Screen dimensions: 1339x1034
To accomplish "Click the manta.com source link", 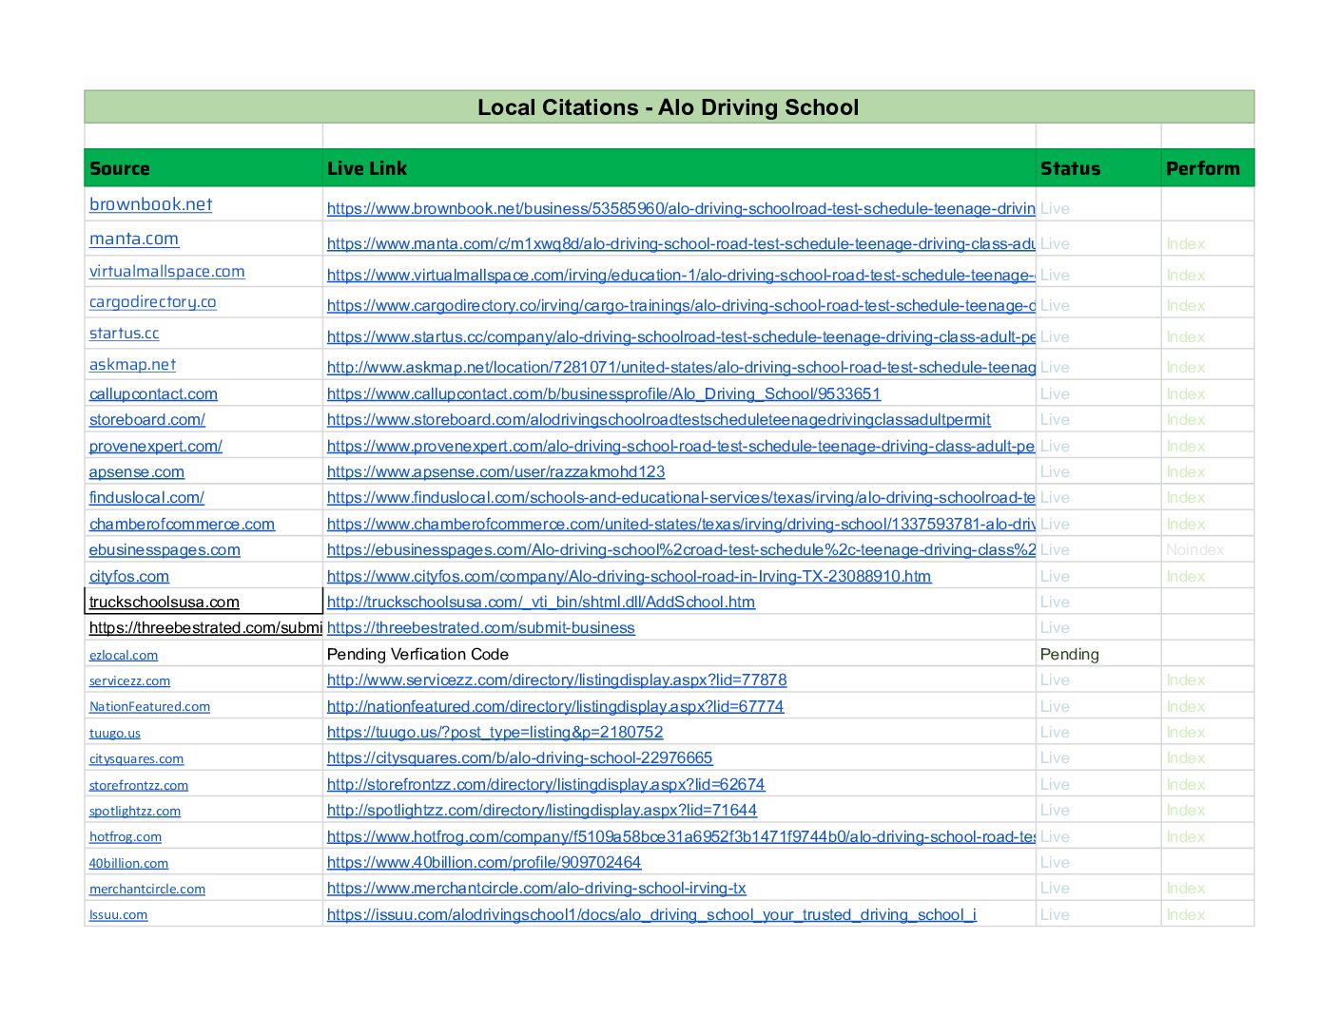I will click(134, 239).
